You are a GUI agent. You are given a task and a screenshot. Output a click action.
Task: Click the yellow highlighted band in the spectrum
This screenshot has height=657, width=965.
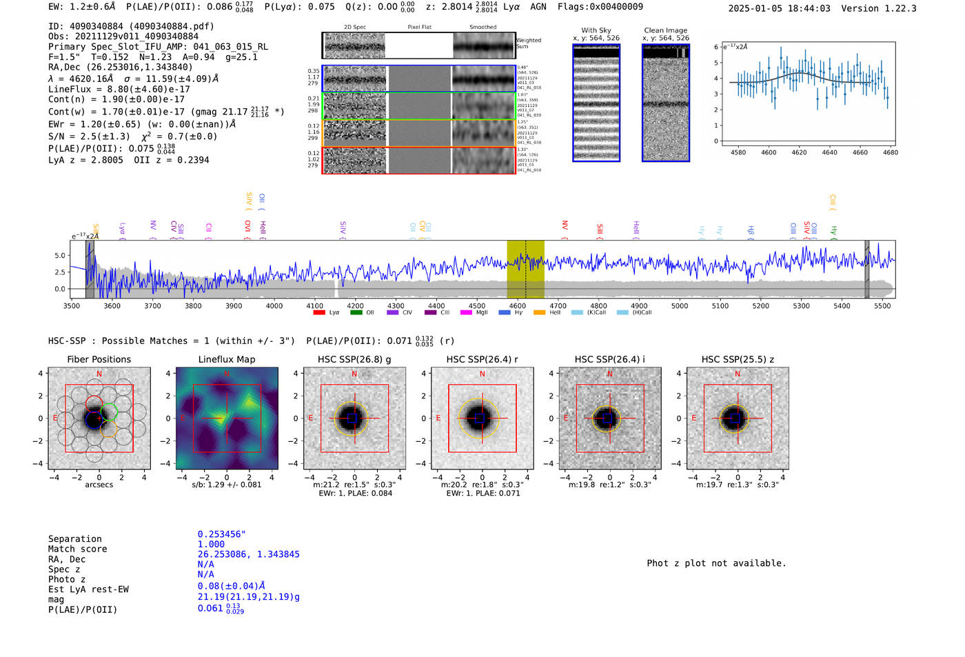tap(525, 269)
